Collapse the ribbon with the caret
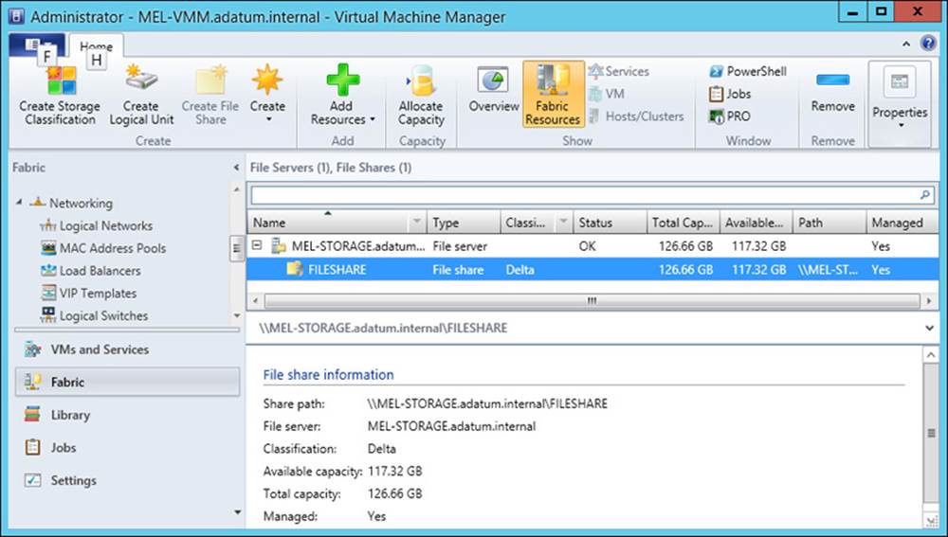 tap(906, 44)
